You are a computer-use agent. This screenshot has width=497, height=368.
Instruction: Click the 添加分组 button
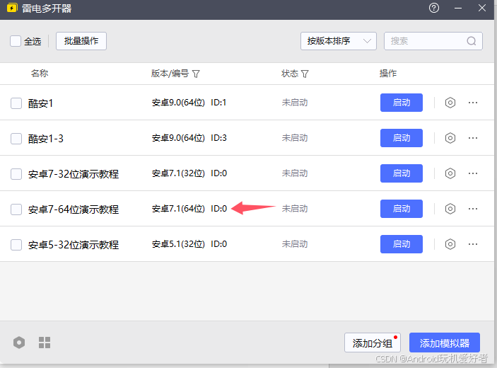coord(373,343)
